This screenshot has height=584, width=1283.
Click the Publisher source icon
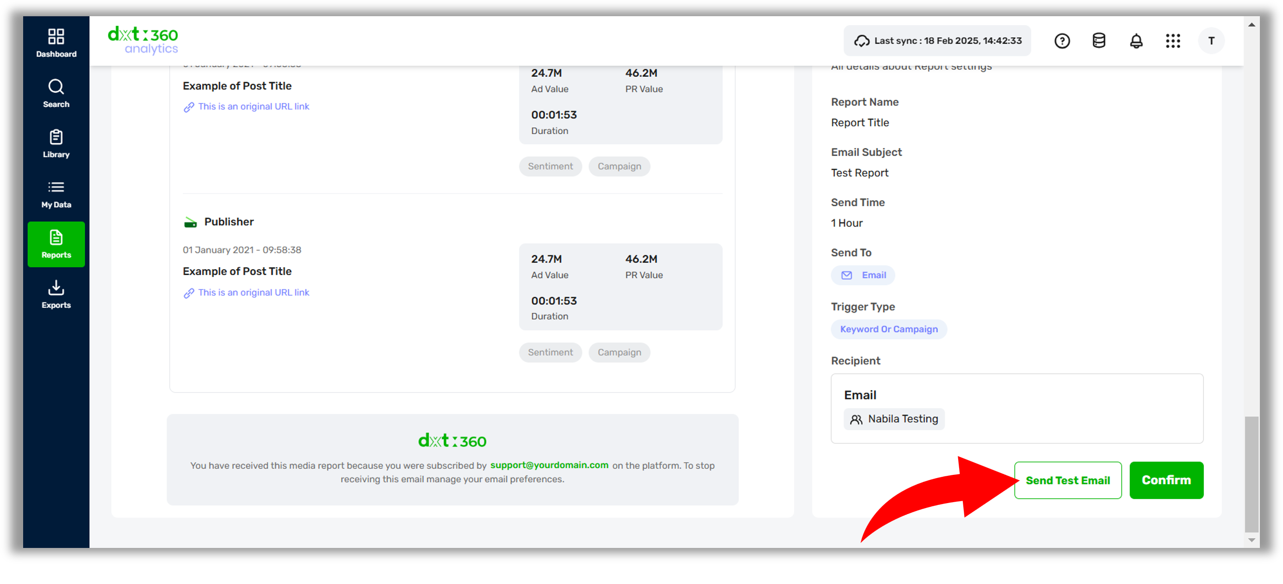point(190,222)
